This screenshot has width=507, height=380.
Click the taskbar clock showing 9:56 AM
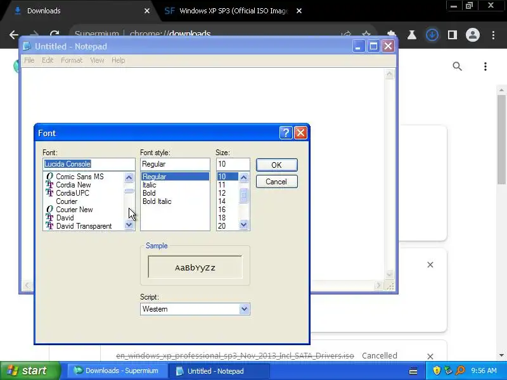[484, 370]
